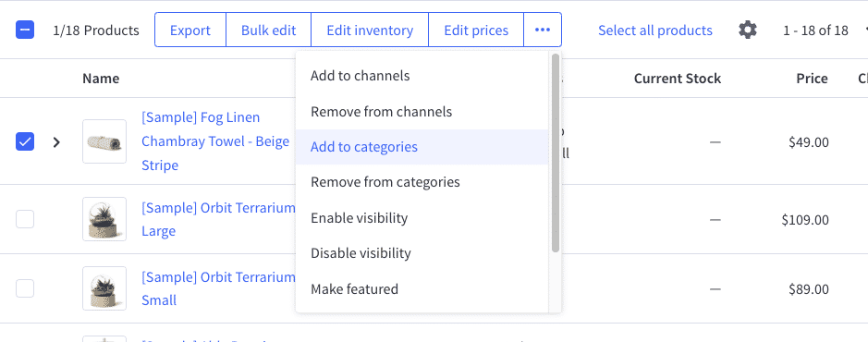Viewport: 868px width, 342px height.
Task: Sort by the Current Stock column header
Action: [678, 79]
